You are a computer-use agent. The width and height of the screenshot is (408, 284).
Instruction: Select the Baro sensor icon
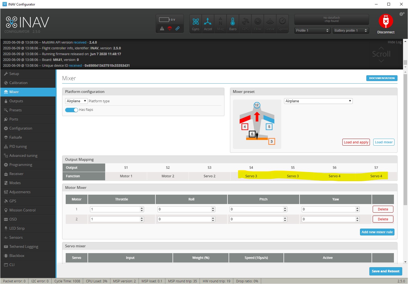233,23
